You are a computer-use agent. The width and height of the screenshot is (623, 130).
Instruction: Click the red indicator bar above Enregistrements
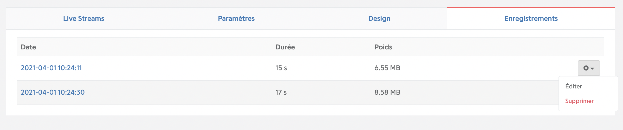coord(531,8)
